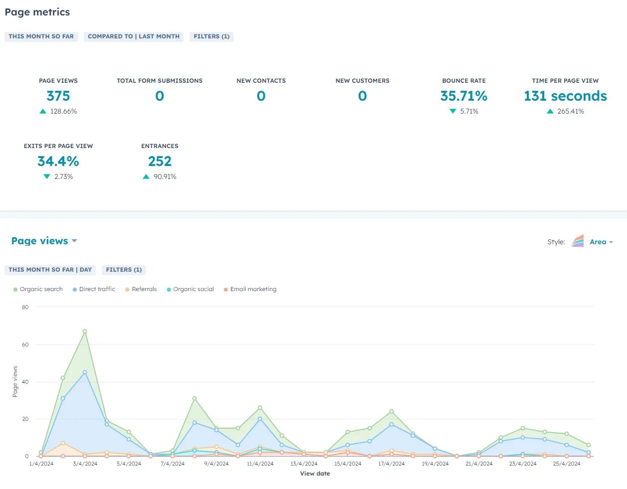
Task: Click the This Month So Far tag in Page metrics
Action: (41, 36)
